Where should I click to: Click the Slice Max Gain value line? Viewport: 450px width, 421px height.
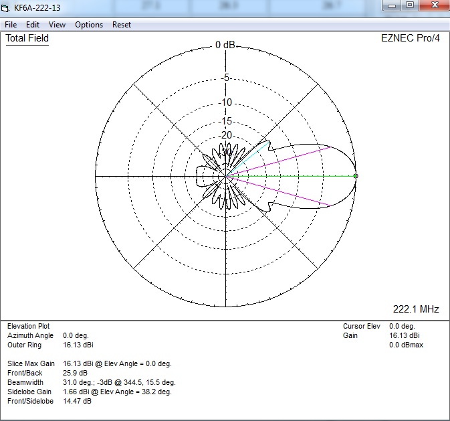pos(118,363)
